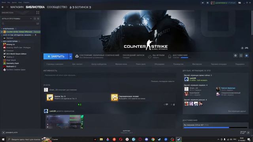This screenshot has height=142, width=253.
Task: Select Crossout in the library list
Action: click(10, 51)
